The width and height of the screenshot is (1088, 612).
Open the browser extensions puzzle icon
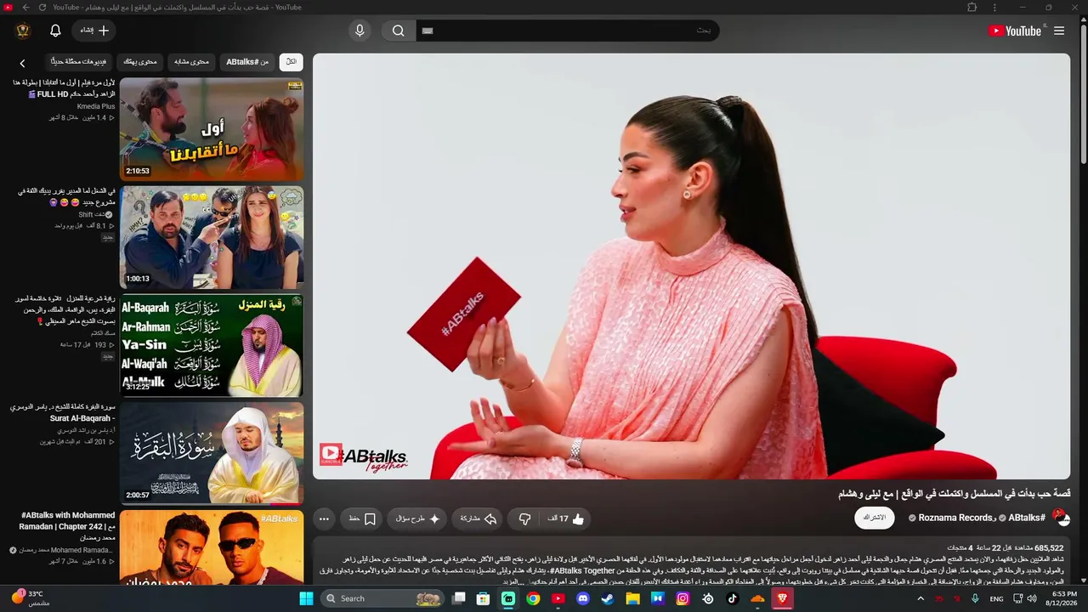click(x=972, y=8)
